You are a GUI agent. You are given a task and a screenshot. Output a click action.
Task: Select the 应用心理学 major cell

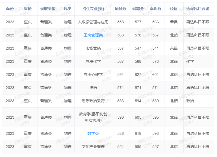click(93, 75)
